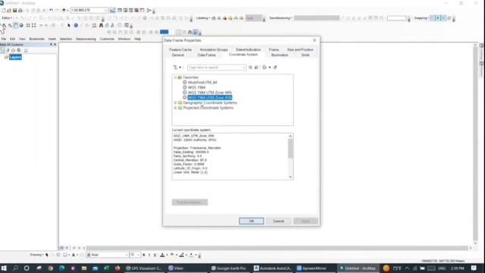
Task: Select the first Favorites entry above WGS 1984
Action: 202,83
